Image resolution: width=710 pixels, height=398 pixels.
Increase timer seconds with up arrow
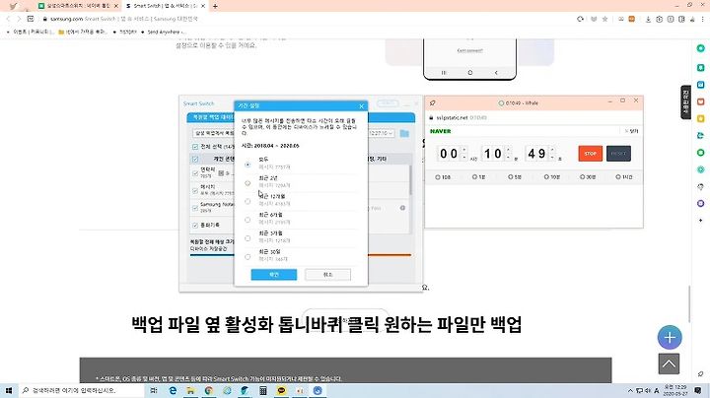552,150
